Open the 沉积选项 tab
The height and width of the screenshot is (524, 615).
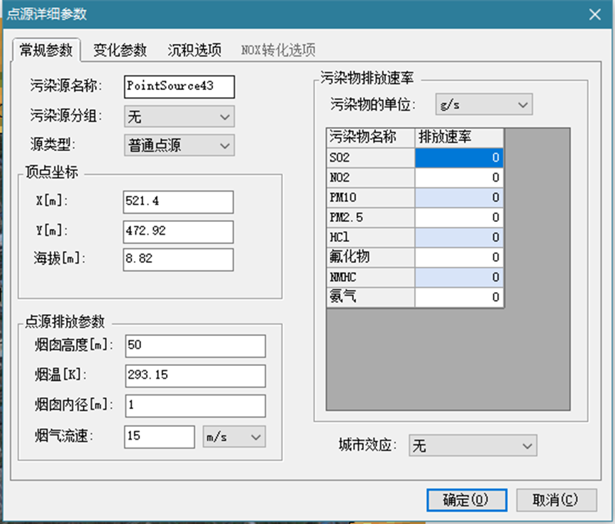[x=194, y=50]
